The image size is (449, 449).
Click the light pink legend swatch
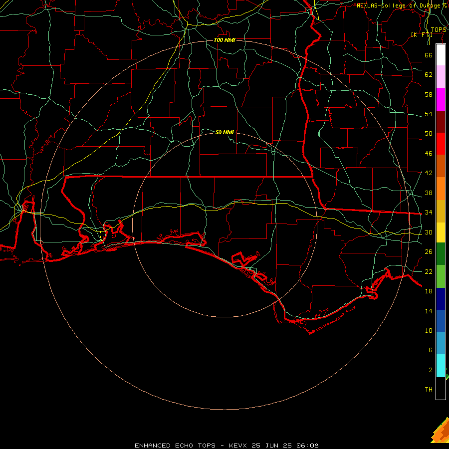pyautogui.click(x=441, y=76)
